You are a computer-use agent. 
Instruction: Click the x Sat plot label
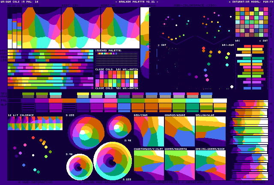pyautogui.click(x=162, y=45)
